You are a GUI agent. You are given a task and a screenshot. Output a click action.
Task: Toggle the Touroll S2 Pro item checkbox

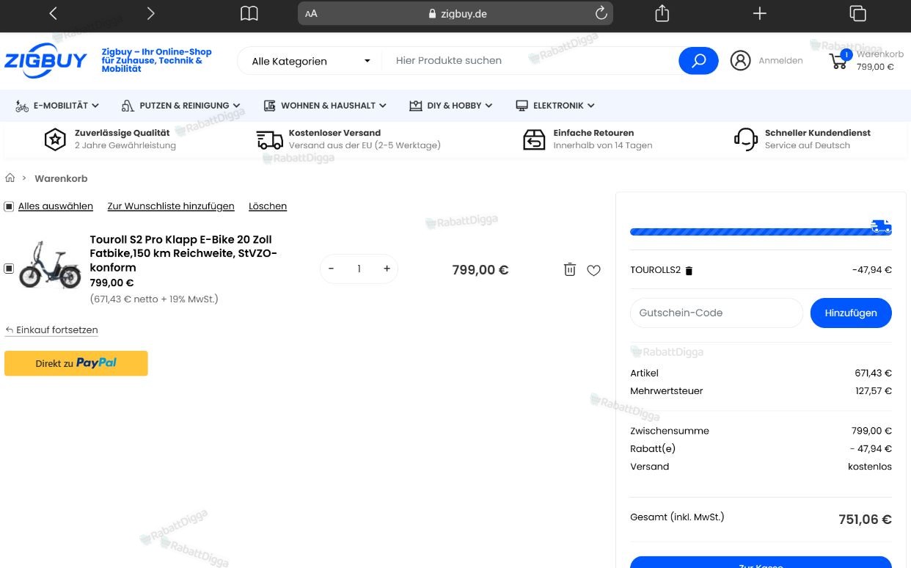(9, 269)
